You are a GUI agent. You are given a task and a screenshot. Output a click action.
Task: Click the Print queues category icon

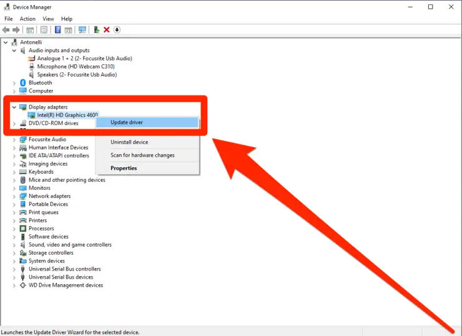(22, 212)
